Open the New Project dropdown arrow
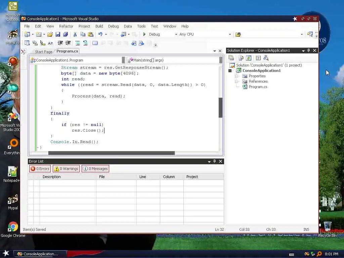The width and height of the screenshot is (344, 258). [x=33, y=35]
